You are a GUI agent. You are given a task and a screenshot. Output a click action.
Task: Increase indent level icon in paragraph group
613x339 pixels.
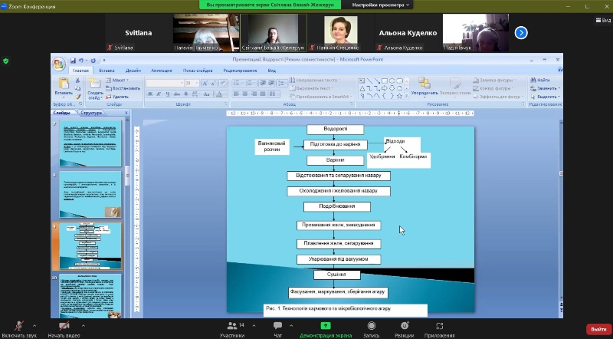[271, 83]
